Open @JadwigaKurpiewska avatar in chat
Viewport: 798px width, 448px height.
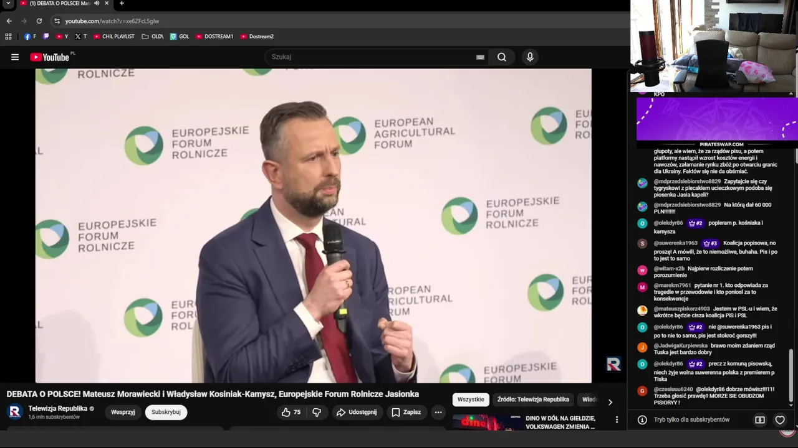(642, 347)
